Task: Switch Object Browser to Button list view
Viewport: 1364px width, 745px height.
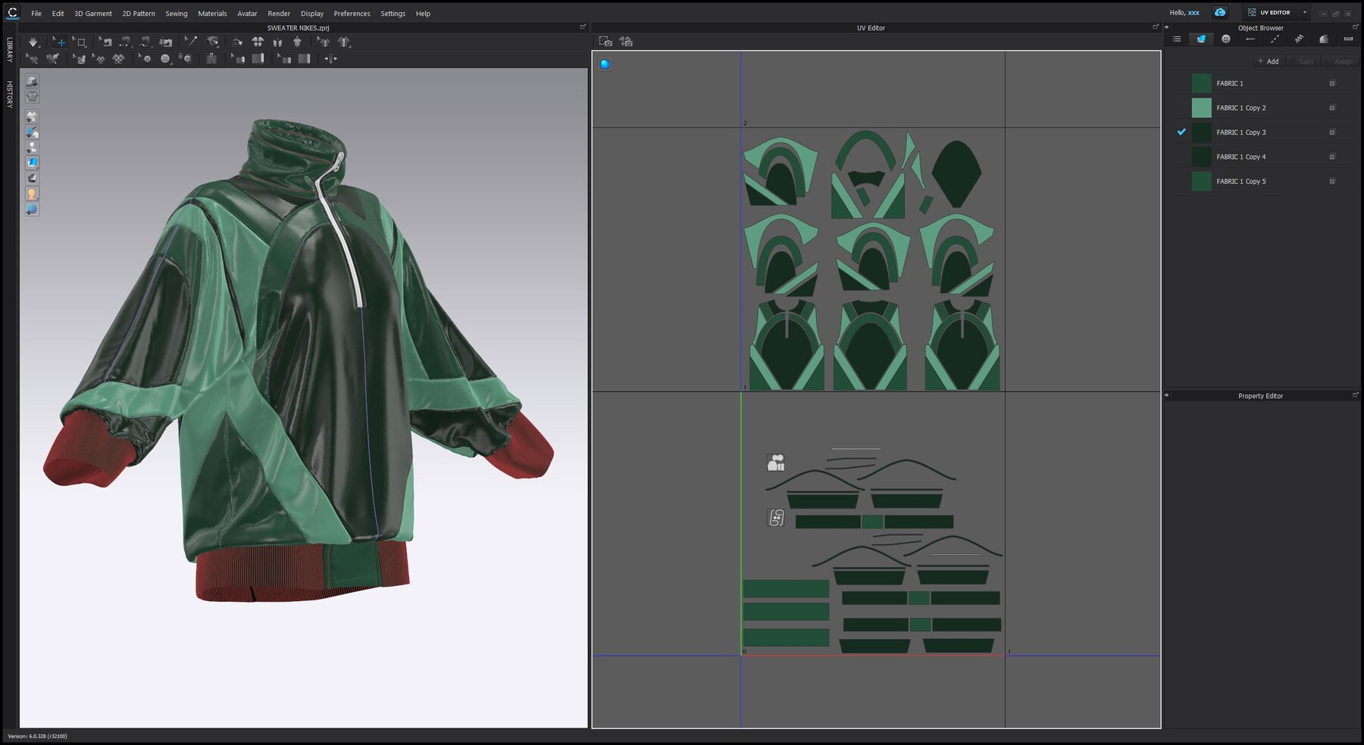Action: click(1226, 38)
